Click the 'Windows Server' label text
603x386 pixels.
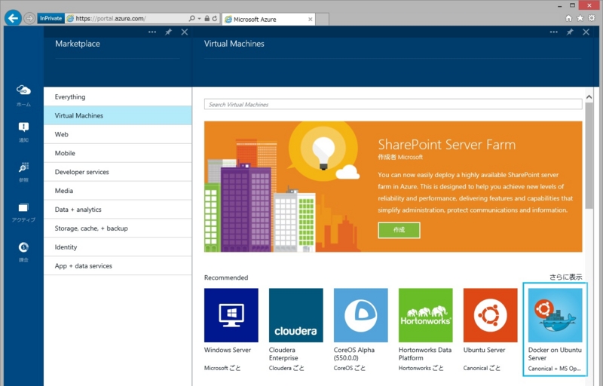tap(228, 351)
